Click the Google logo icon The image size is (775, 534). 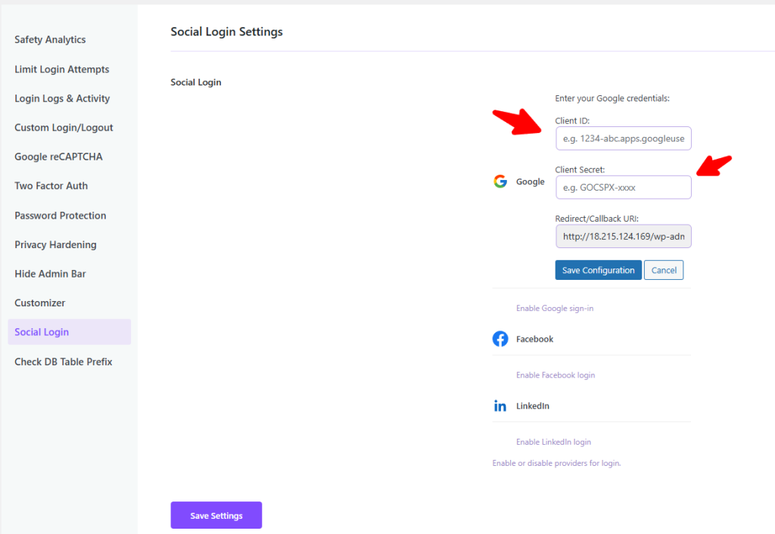click(x=500, y=182)
